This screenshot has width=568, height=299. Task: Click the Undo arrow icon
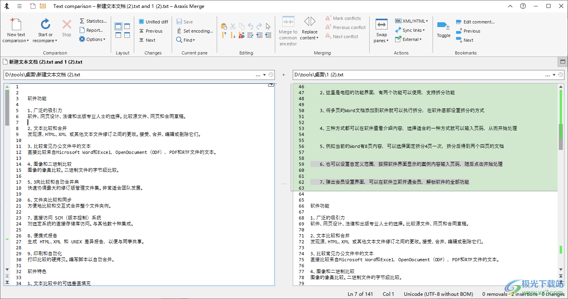coord(251,26)
